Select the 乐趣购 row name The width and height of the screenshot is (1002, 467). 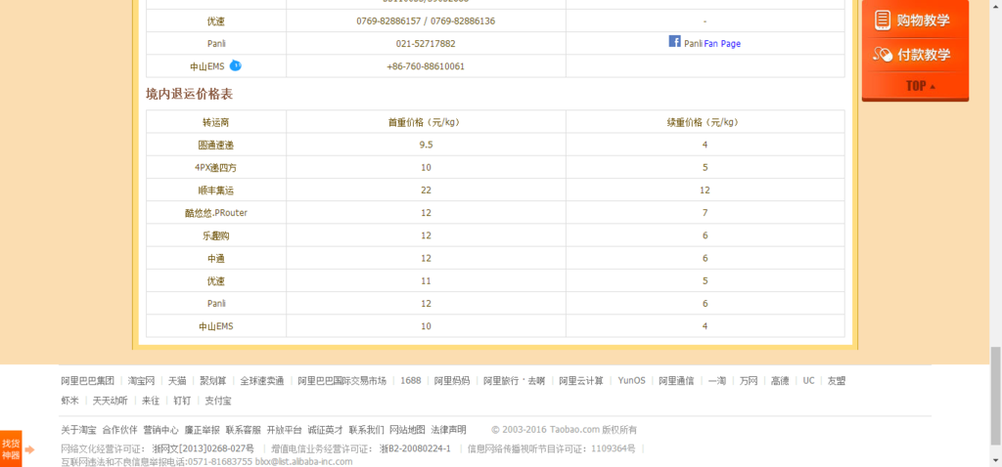(x=216, y=236)
